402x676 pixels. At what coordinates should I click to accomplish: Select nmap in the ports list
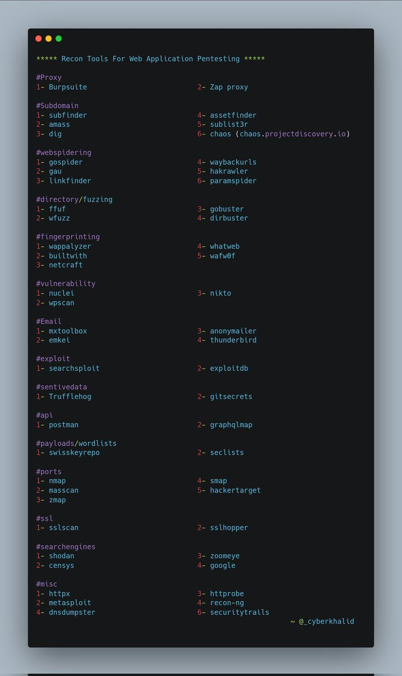pyautogui.click(x=57, y=481)
